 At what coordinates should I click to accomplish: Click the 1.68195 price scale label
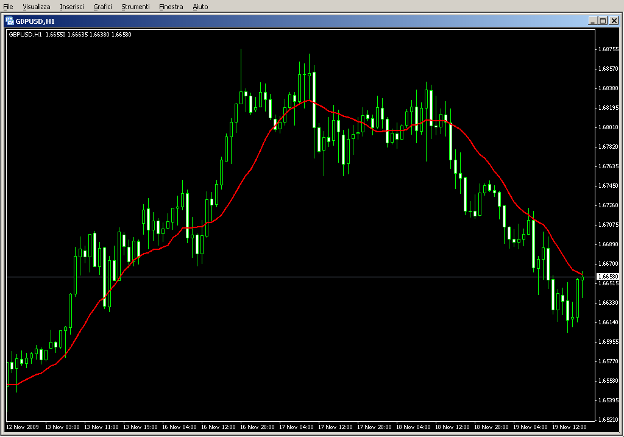click(609, 108)
